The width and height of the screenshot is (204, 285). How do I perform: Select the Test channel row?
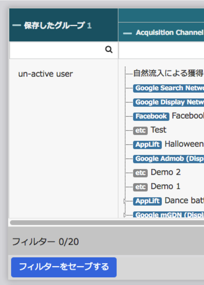click(159, 130)
